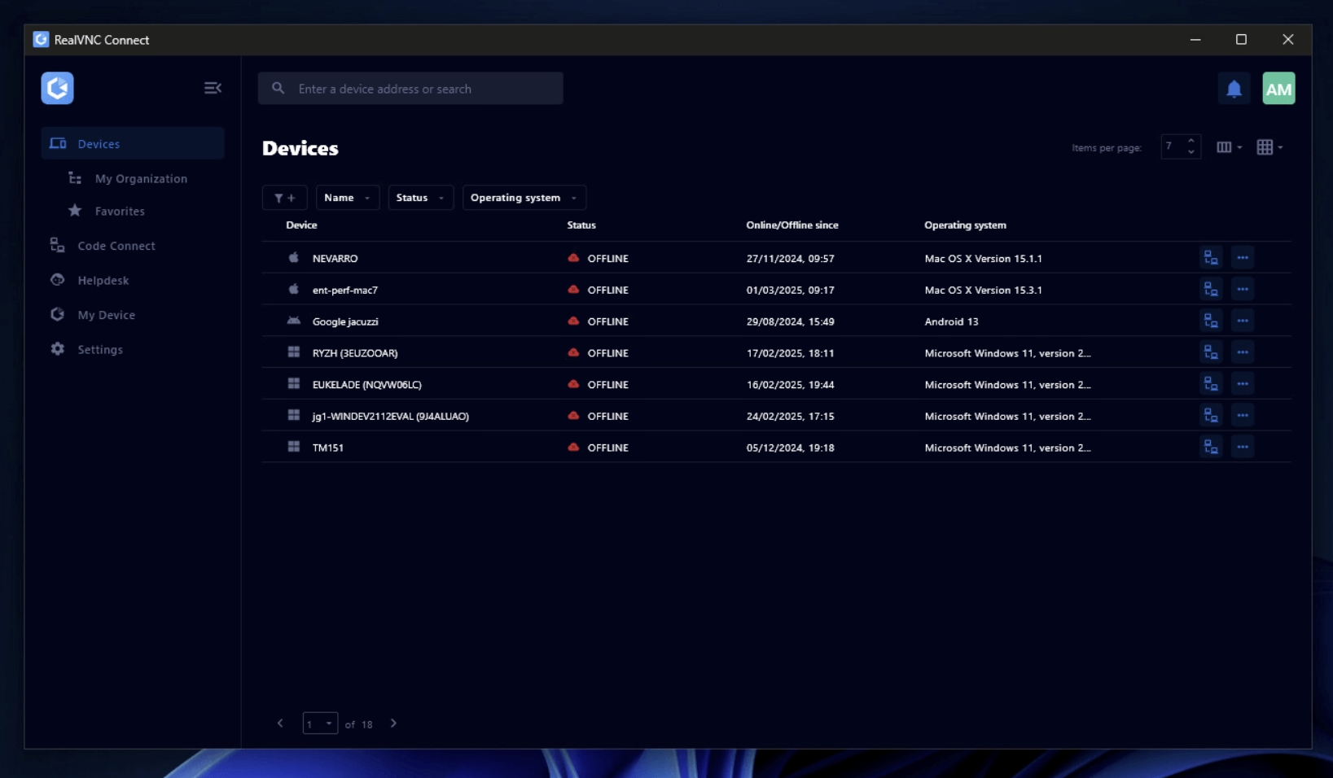Select the NEVARRO device name
The image size is (1333, 778).
coord(335,259)
